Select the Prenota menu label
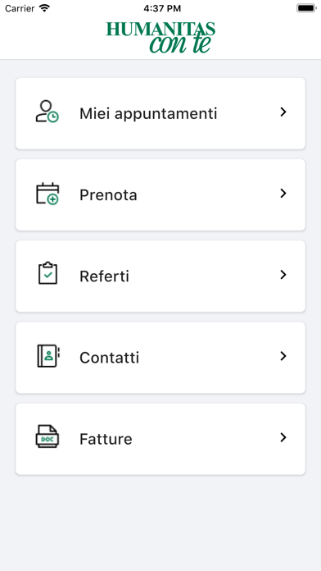The image size is (321, 571). pyautogui.click(x=108, y=194)
